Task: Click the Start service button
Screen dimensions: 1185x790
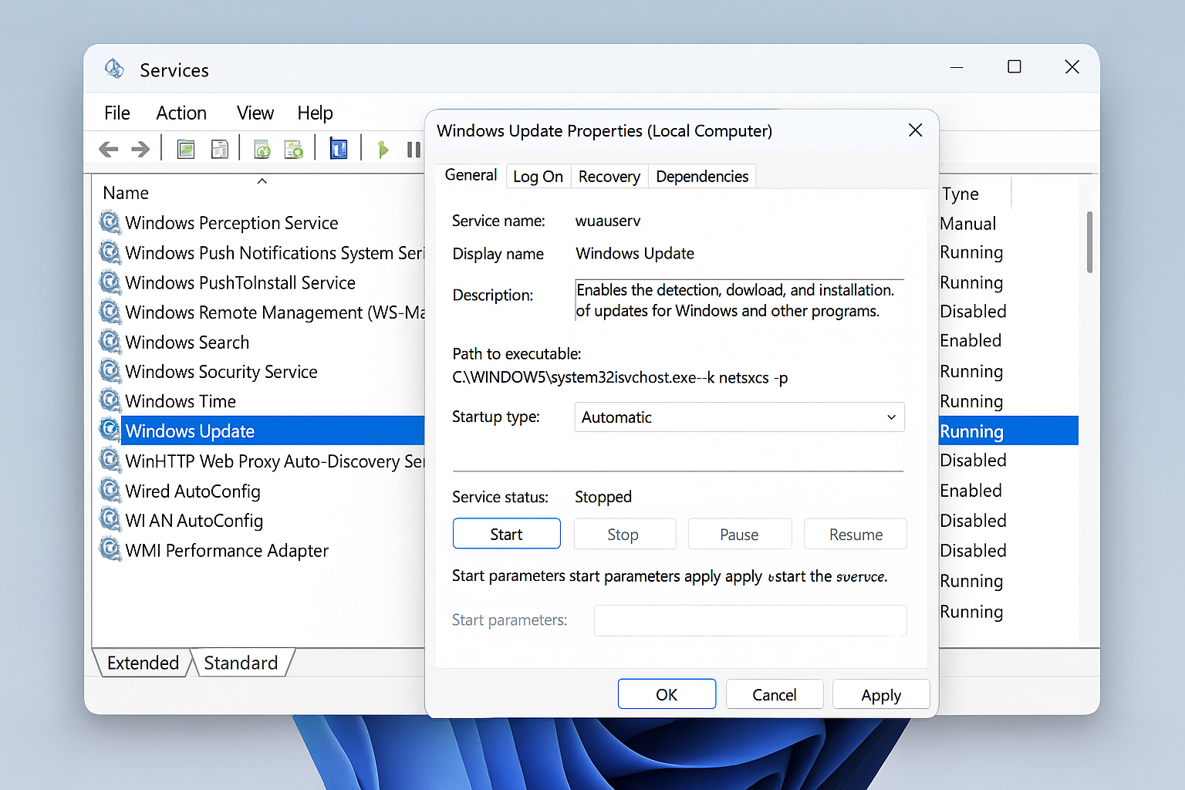Action: (507, 534)
